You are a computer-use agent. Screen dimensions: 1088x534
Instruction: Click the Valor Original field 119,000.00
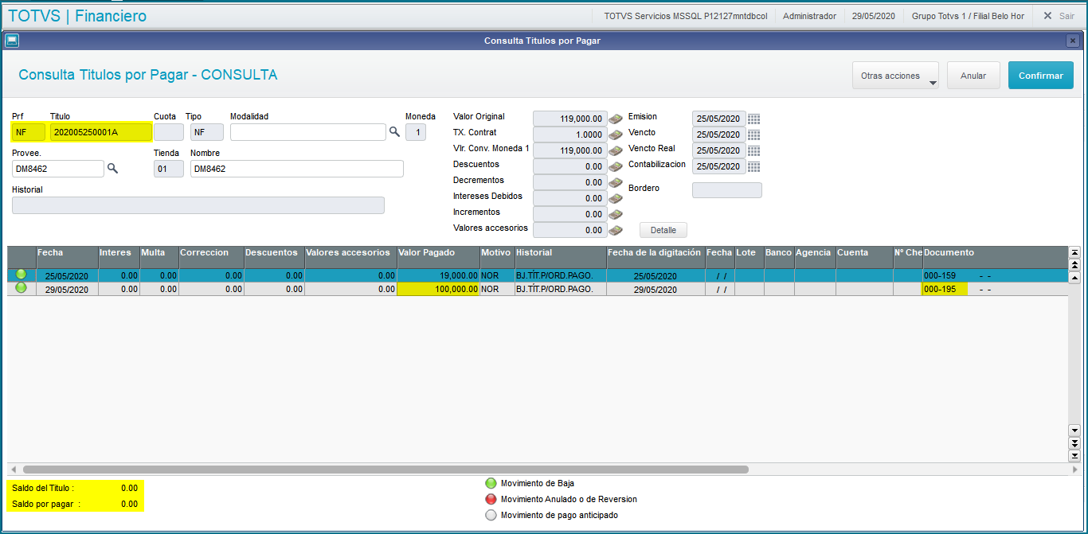point(570,119)
